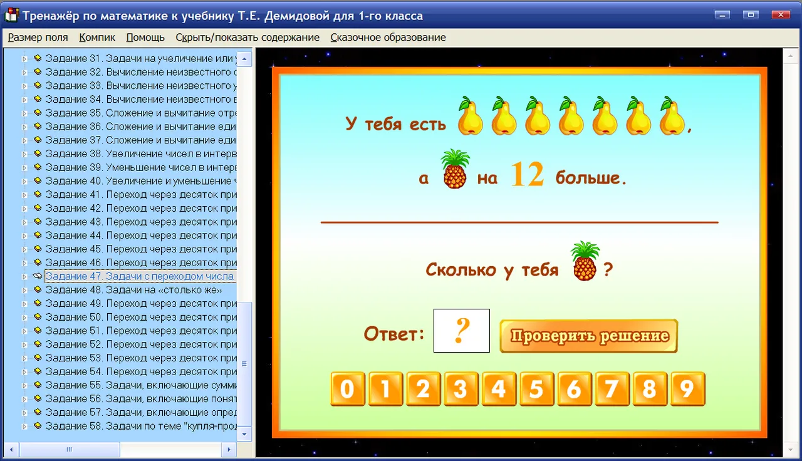Select Задание 52. Переход через десяток

141,344
